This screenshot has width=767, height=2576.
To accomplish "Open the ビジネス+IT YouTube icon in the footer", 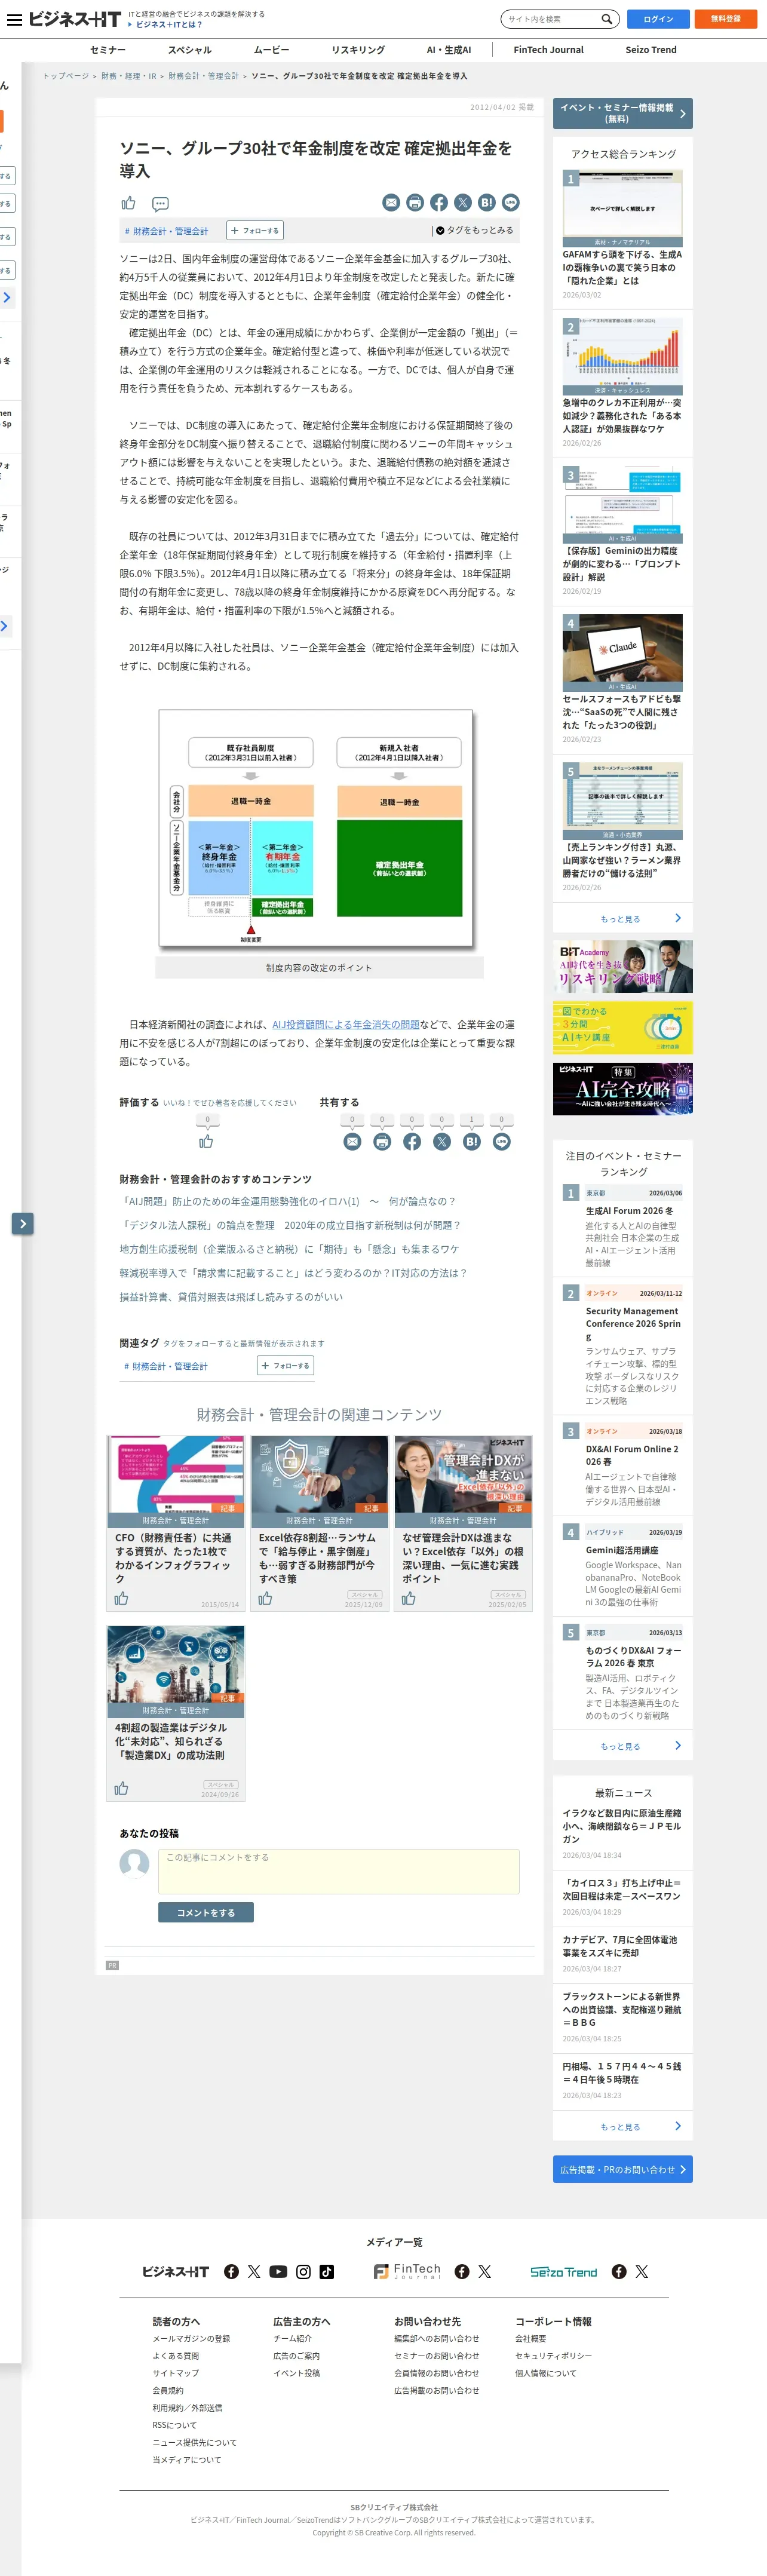I will (x=278, y=2271).
